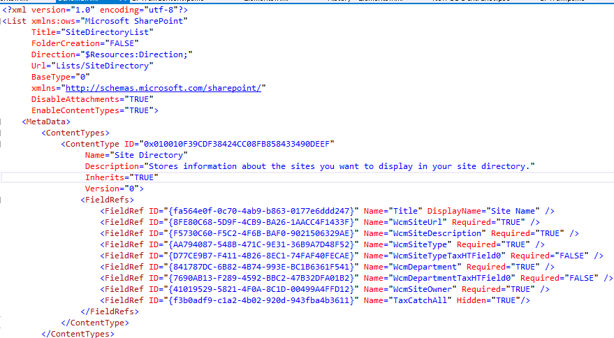Click the FieldRef GUID starting 841787DC

(x=261, y=267)
